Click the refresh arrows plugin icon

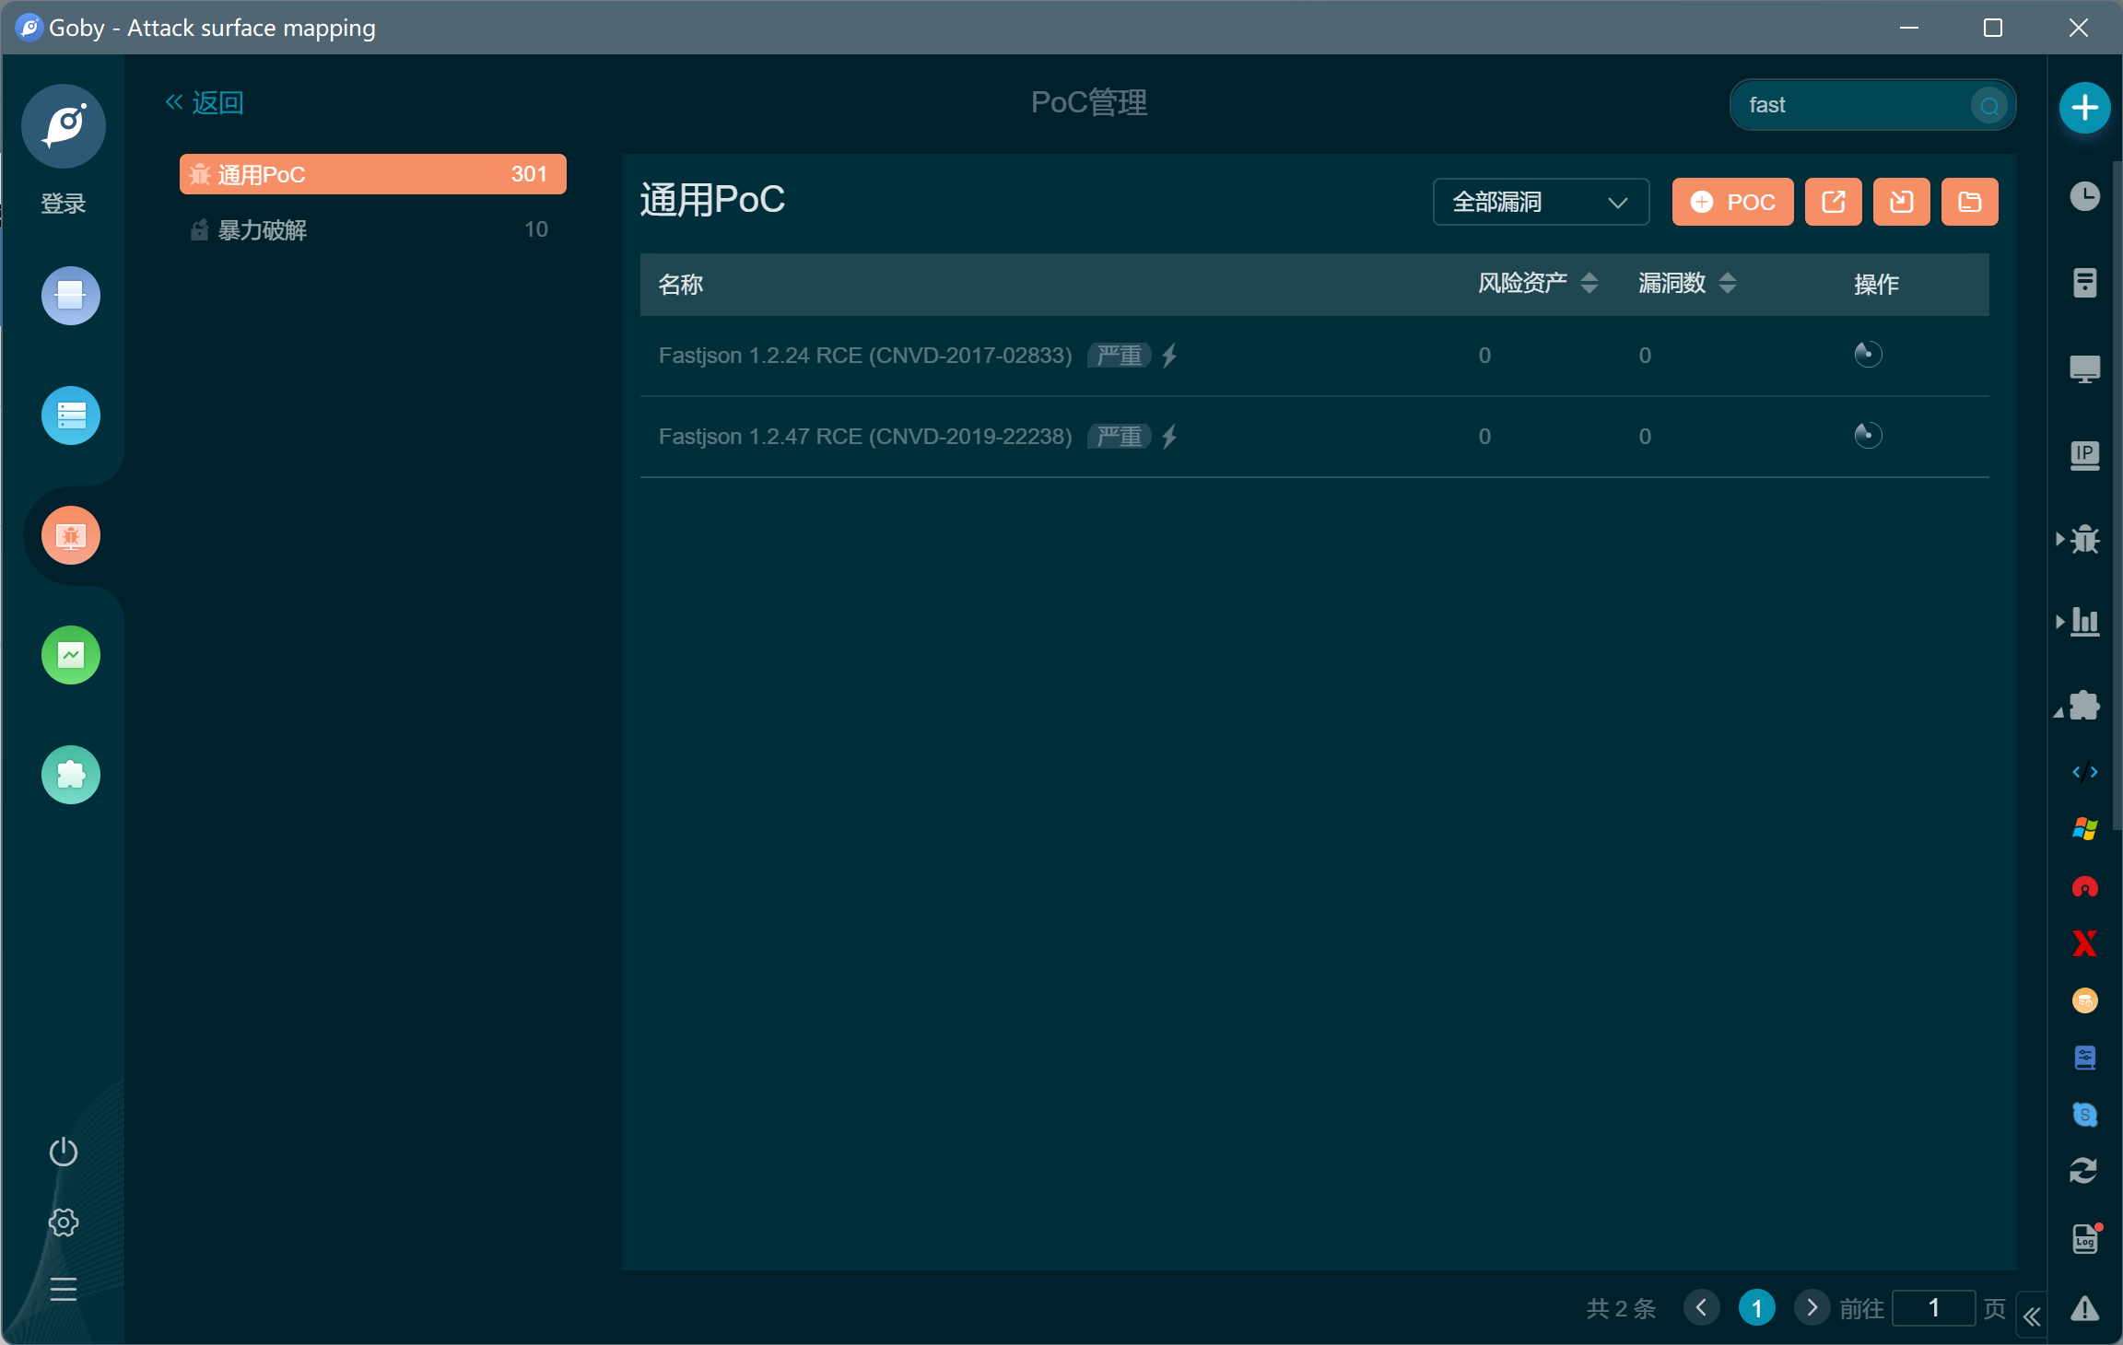click(2084, 1171)
